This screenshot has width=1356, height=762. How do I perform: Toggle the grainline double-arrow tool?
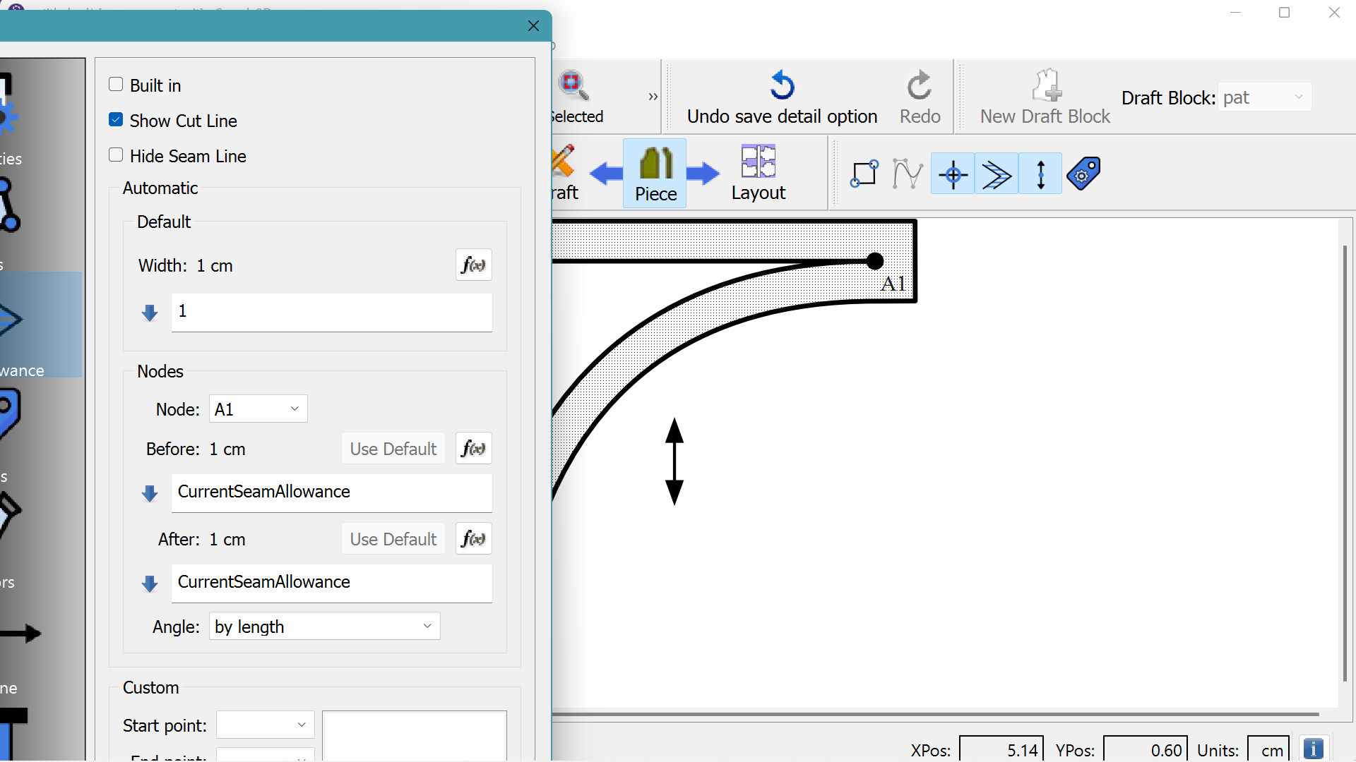pyautogui.click(x=1040, y=174)
